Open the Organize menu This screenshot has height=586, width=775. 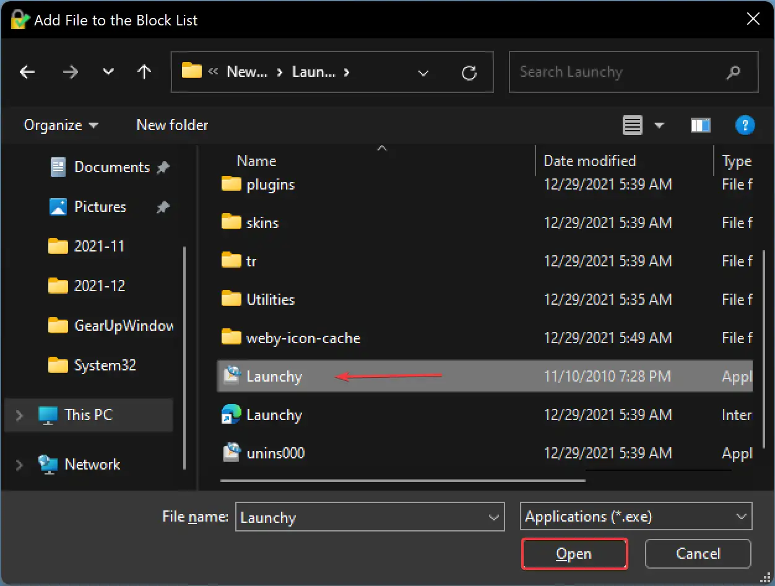pyautogui.click(x=61, y=125)
